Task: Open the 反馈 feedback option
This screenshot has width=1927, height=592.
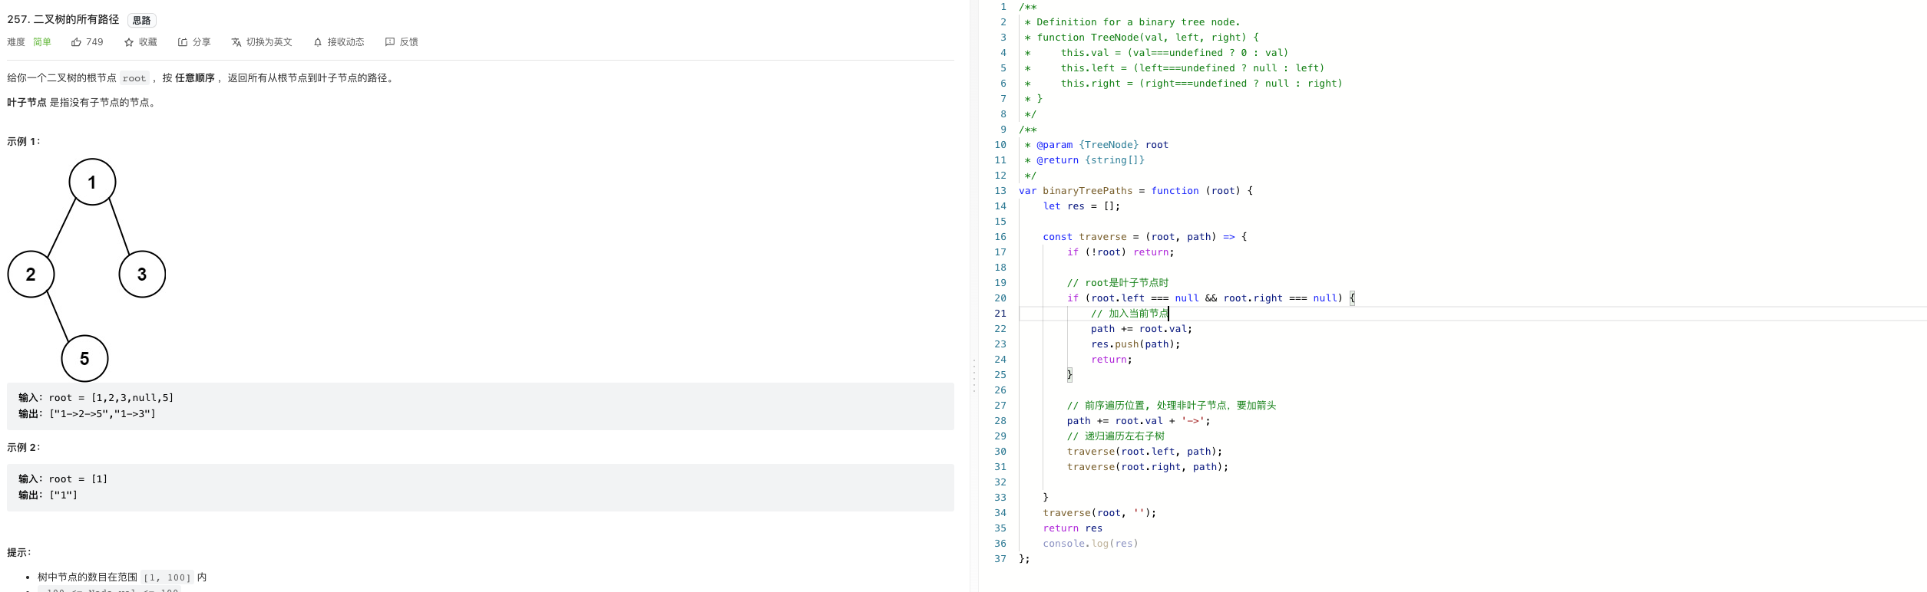Action: click(402, 42)
